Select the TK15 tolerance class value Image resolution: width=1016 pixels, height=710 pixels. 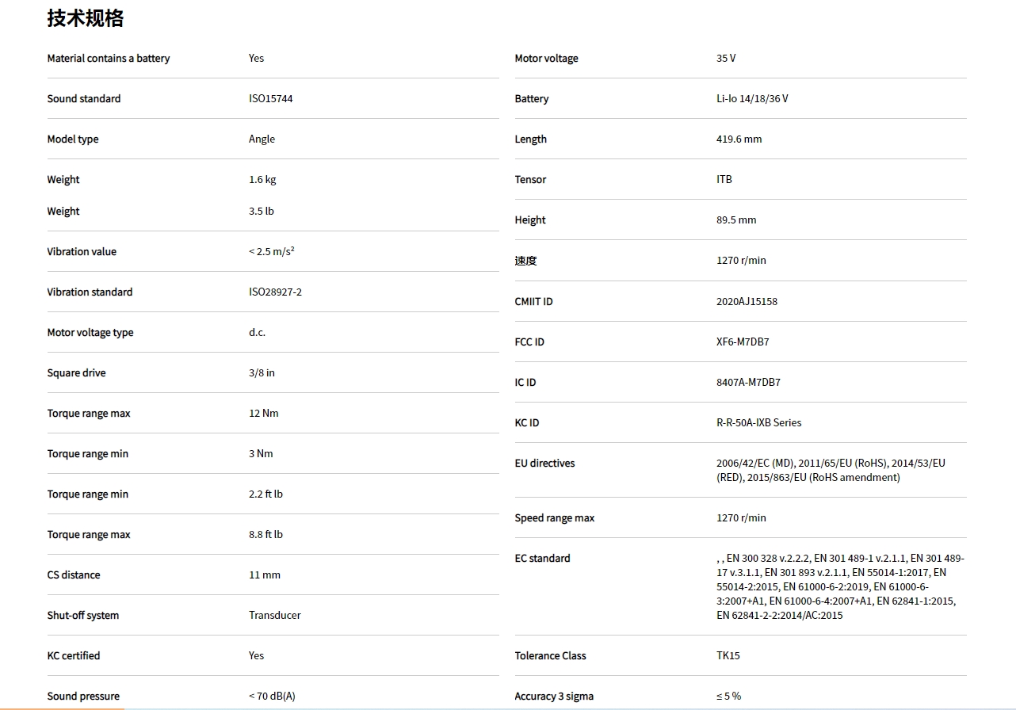728,656
